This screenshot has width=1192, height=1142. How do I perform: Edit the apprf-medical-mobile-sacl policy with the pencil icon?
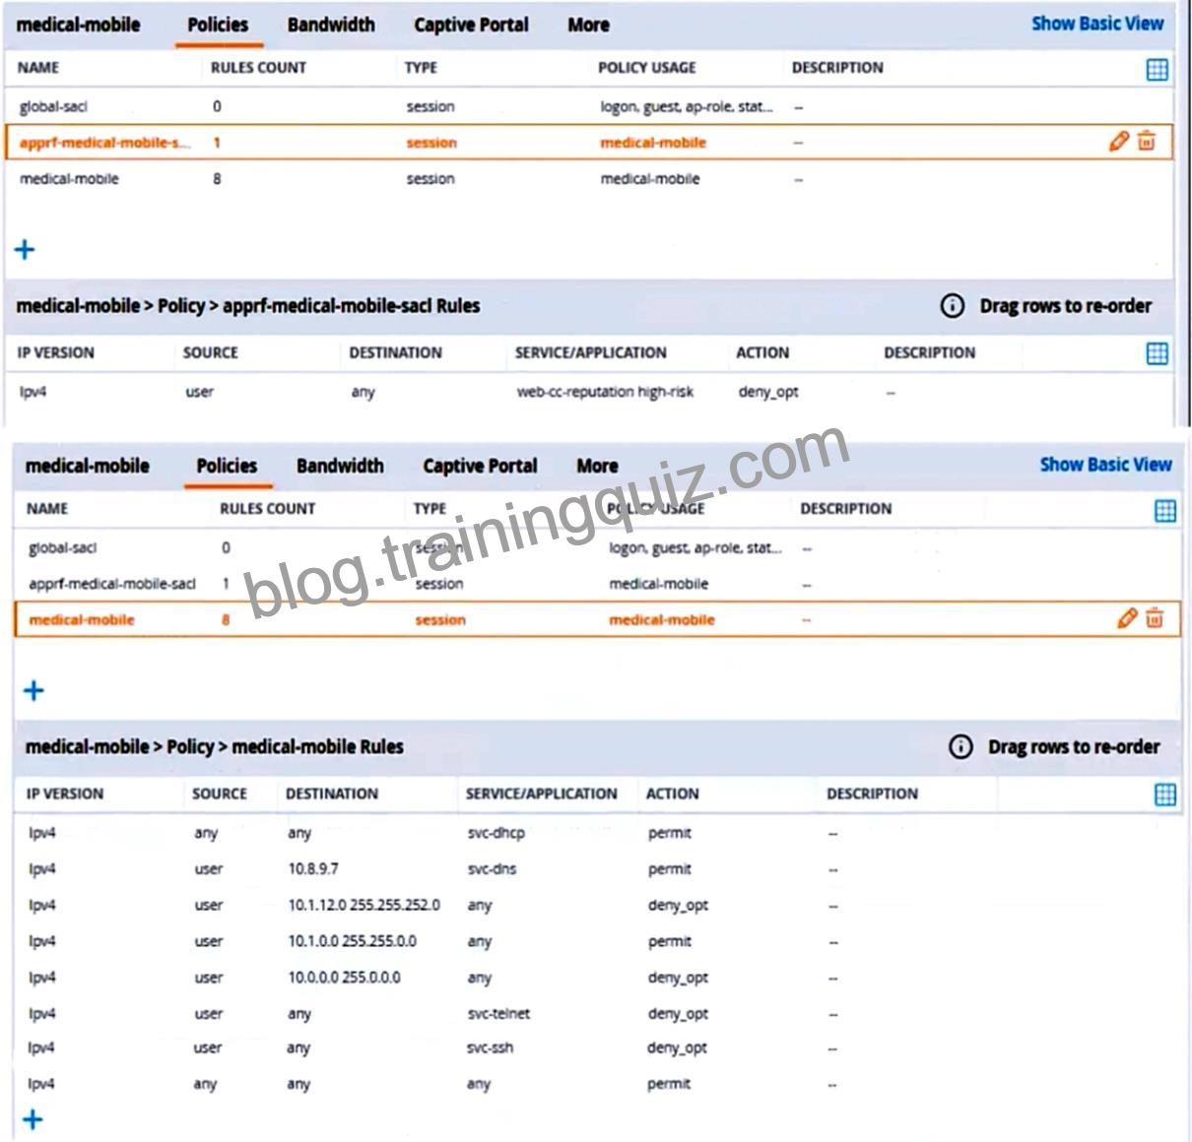pyautogui.click(x=1118, y=141)
